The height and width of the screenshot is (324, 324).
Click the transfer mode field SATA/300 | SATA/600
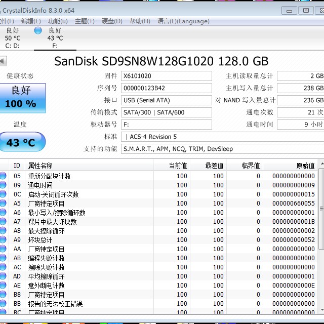[x=167, y=112]
